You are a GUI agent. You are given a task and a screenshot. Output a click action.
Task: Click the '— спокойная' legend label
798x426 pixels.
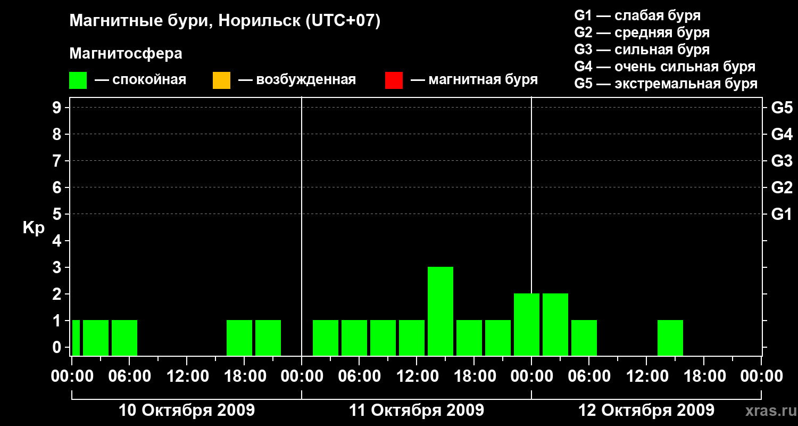pyautogui.click(x=140, y=80)
